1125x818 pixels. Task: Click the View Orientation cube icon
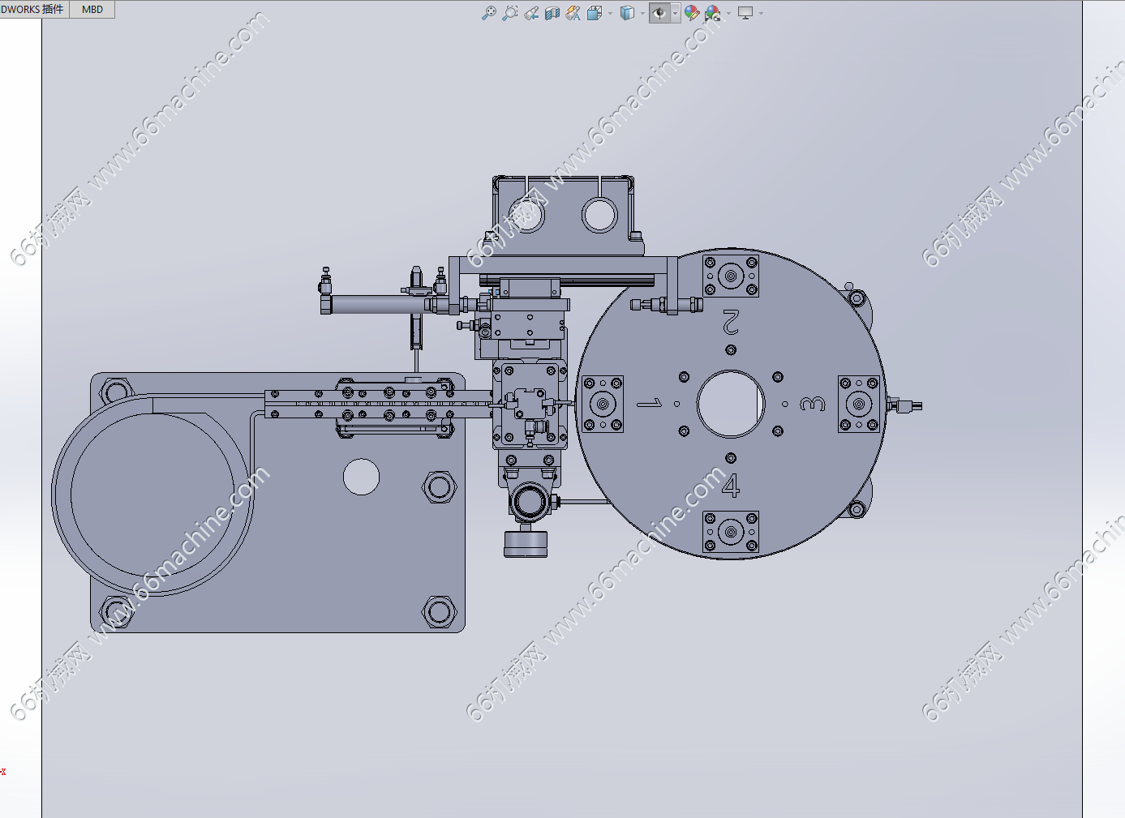click(x=594, y=13)
